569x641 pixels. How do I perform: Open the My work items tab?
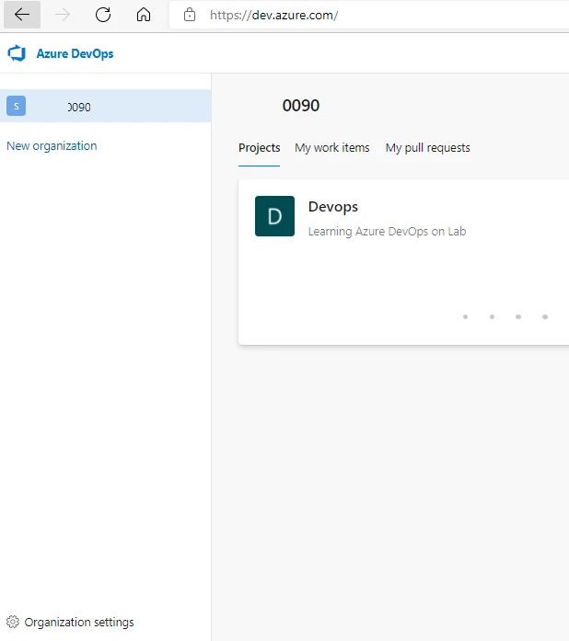click(332, 148)
